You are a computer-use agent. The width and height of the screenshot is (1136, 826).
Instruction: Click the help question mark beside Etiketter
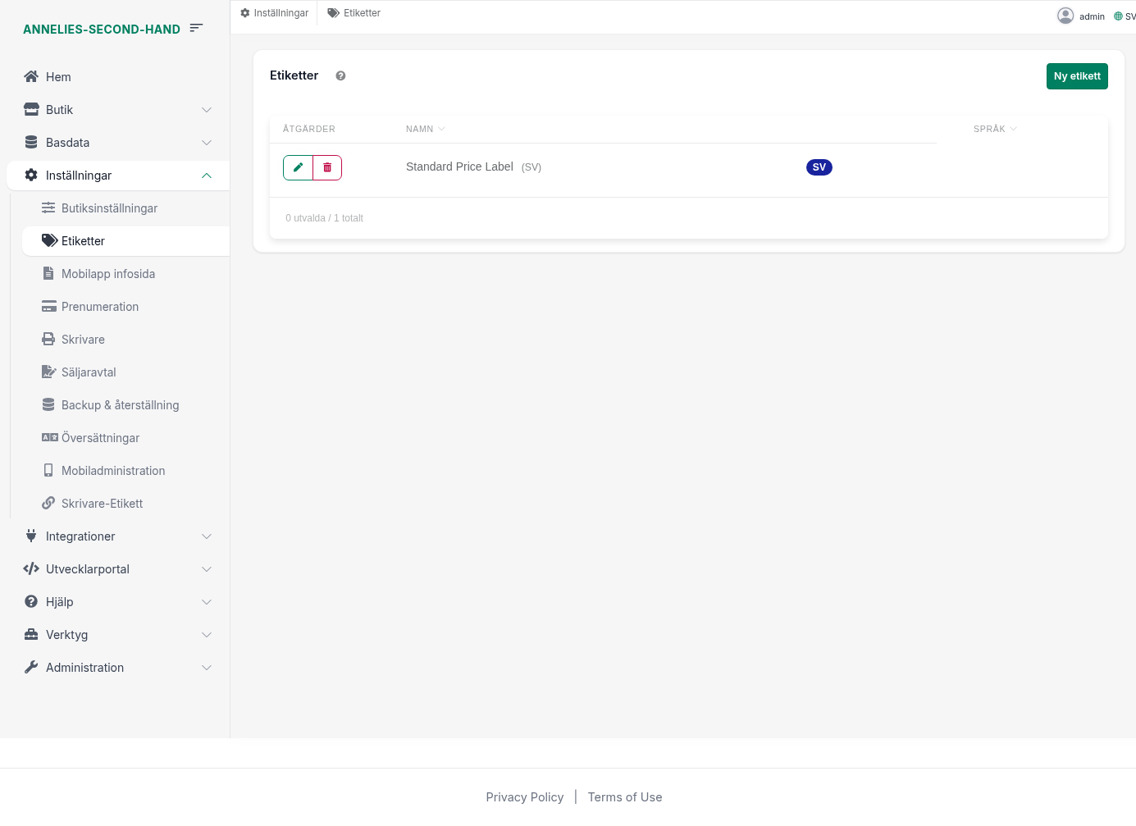340,75
